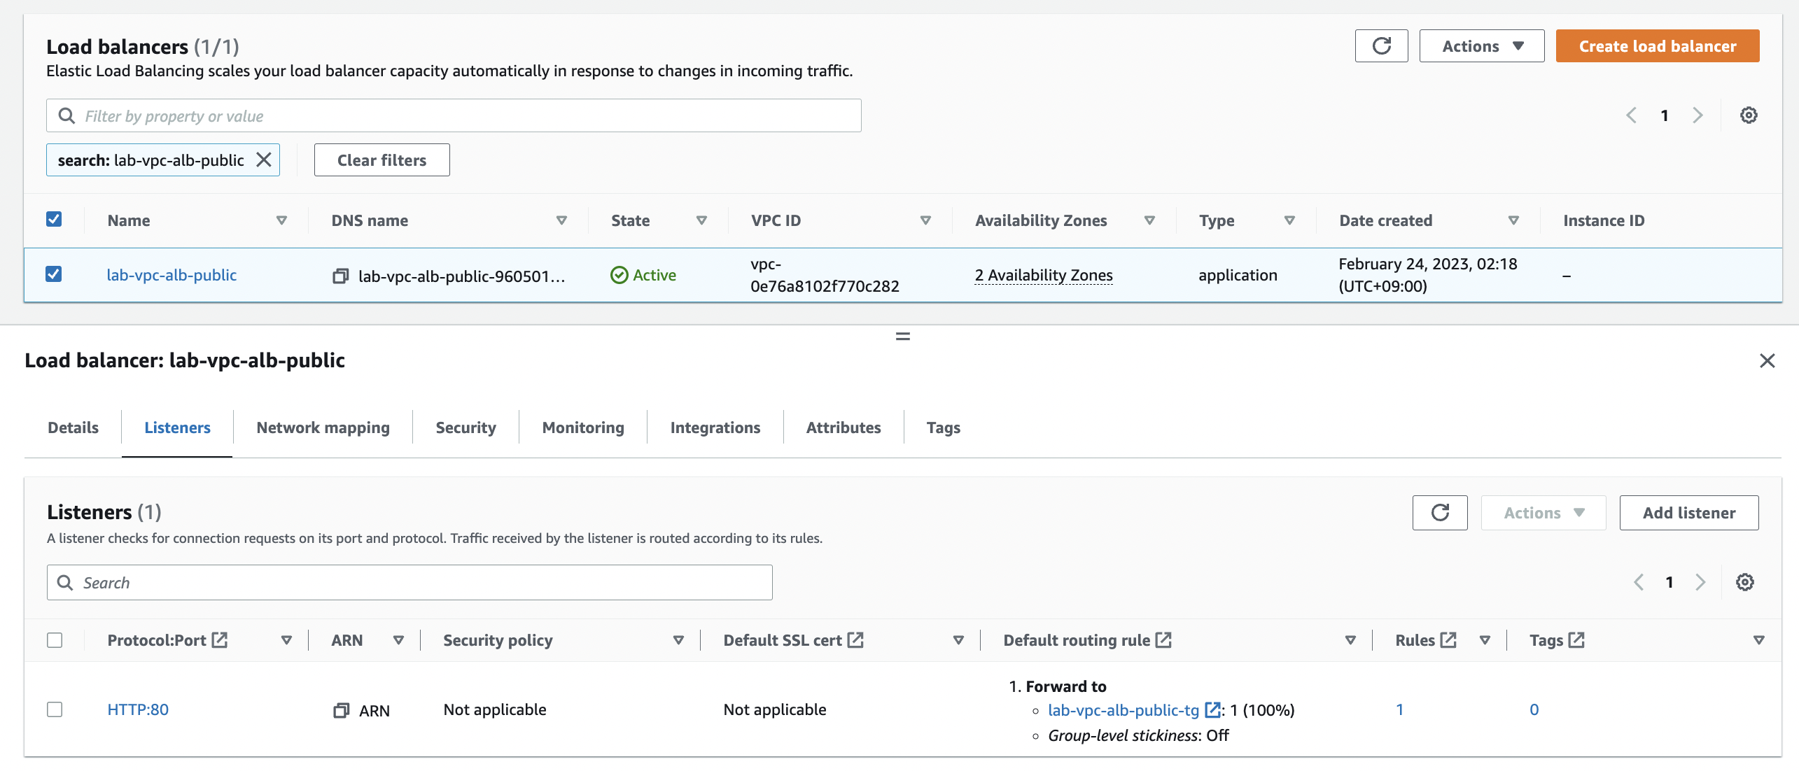Open external link beside lab-vpc-alb-public-tg
Image resolution: width=1799 pixels, height=771 pixels.
[x=1212, y=710]
